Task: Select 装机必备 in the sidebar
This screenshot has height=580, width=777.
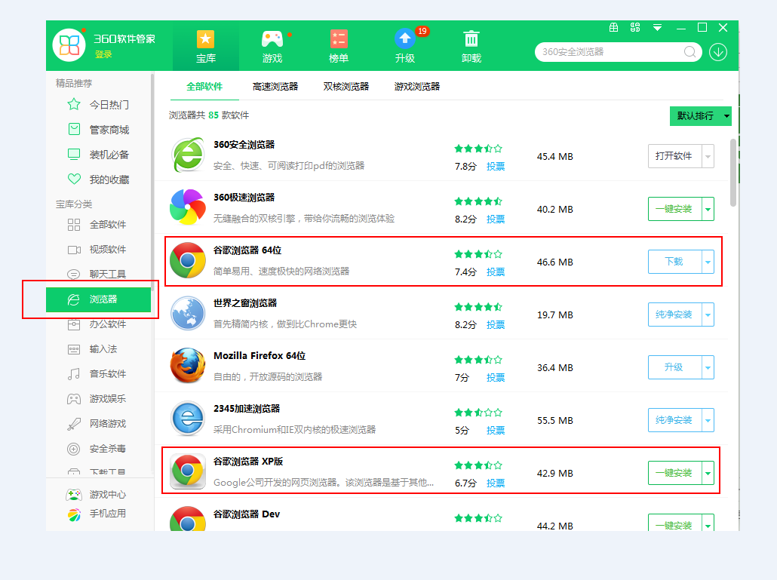Action: coord(98,155)
